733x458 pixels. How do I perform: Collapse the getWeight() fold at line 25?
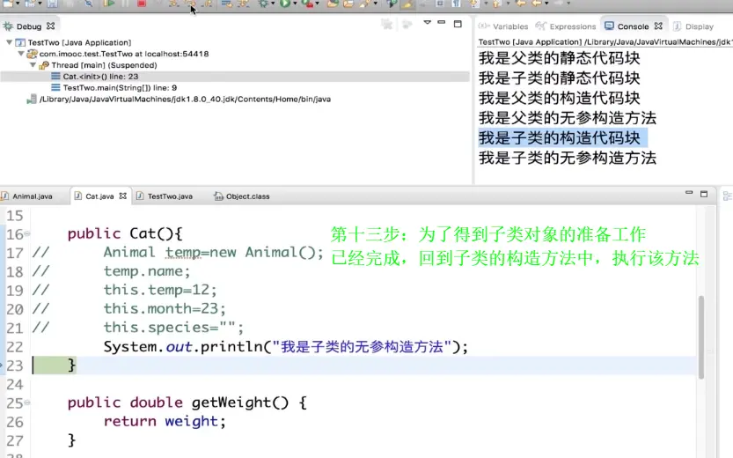[27, 403]
